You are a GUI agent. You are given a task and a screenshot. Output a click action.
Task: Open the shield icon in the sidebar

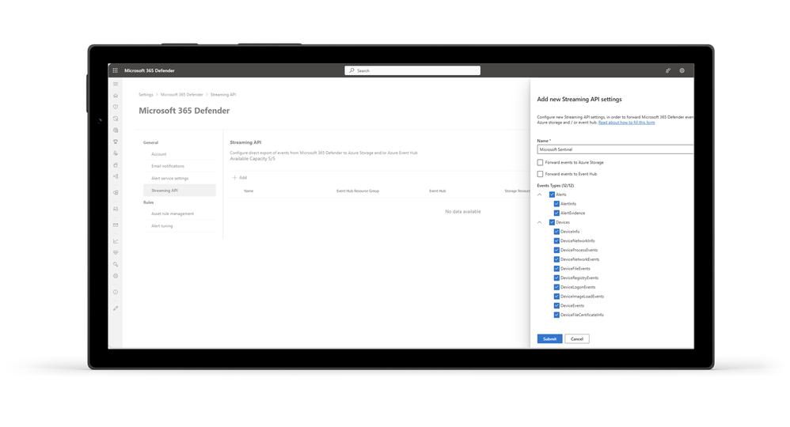point(116,108)
